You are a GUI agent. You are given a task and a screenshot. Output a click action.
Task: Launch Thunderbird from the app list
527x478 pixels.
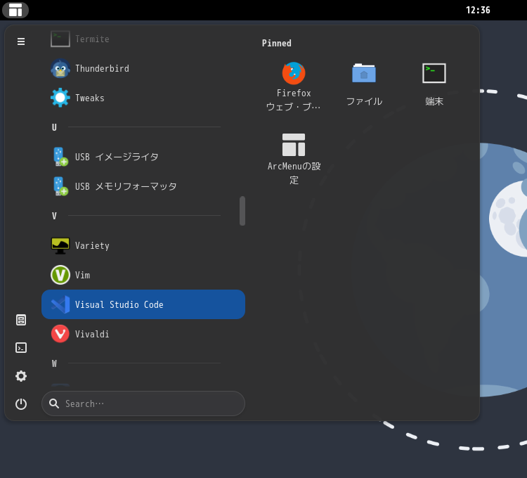(x=143, y=69)
